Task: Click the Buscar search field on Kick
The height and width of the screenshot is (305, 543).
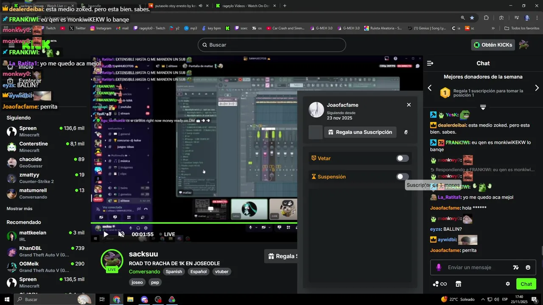Action: pos(271,45)
